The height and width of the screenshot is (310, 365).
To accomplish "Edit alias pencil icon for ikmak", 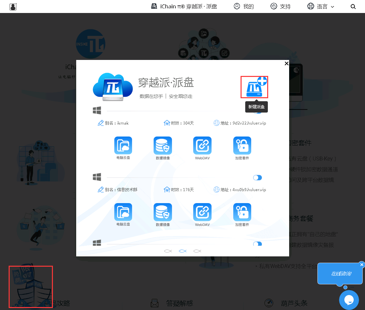I will (100, 123).
